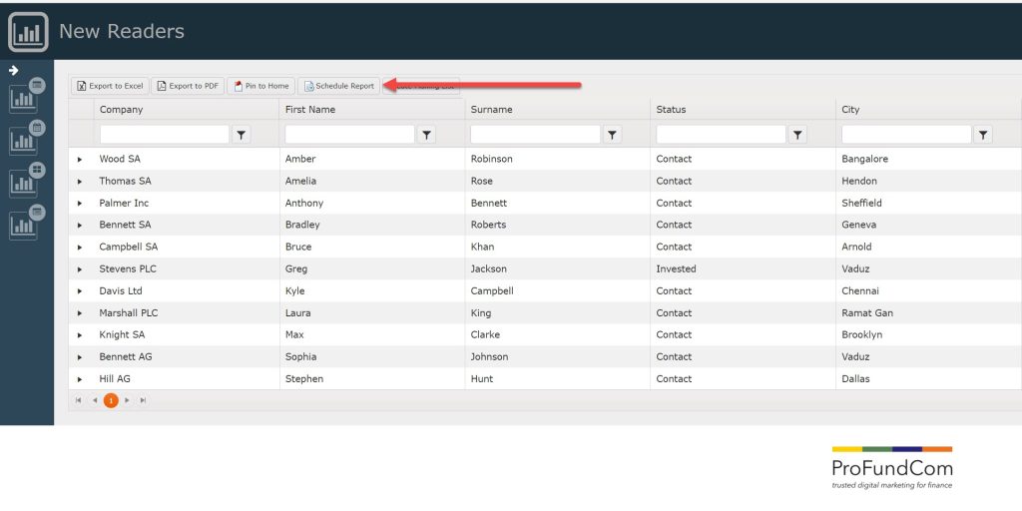Pin this report to Home
Screen dimensions: 1022x511
pos(260,86)
